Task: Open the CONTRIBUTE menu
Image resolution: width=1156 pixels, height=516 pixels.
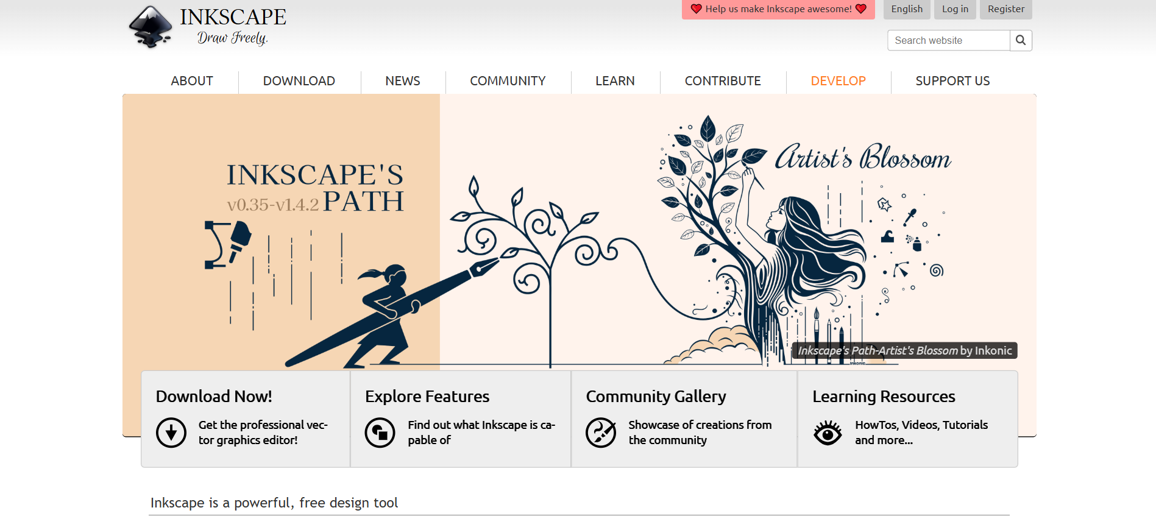Action: [723, 81]
